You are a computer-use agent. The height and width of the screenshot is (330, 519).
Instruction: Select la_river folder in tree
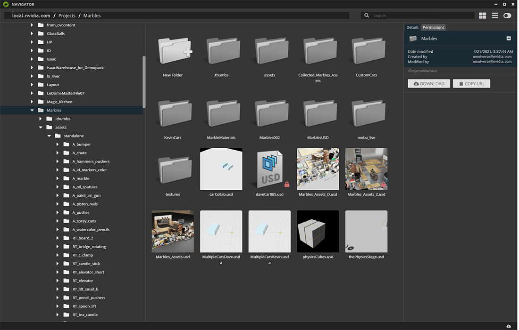[53, 76]
